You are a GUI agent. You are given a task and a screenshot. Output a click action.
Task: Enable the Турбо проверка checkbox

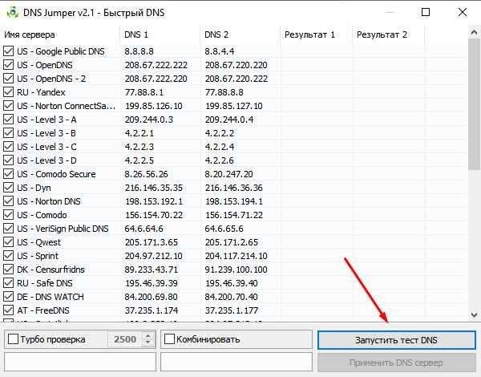tap(13, 339)
